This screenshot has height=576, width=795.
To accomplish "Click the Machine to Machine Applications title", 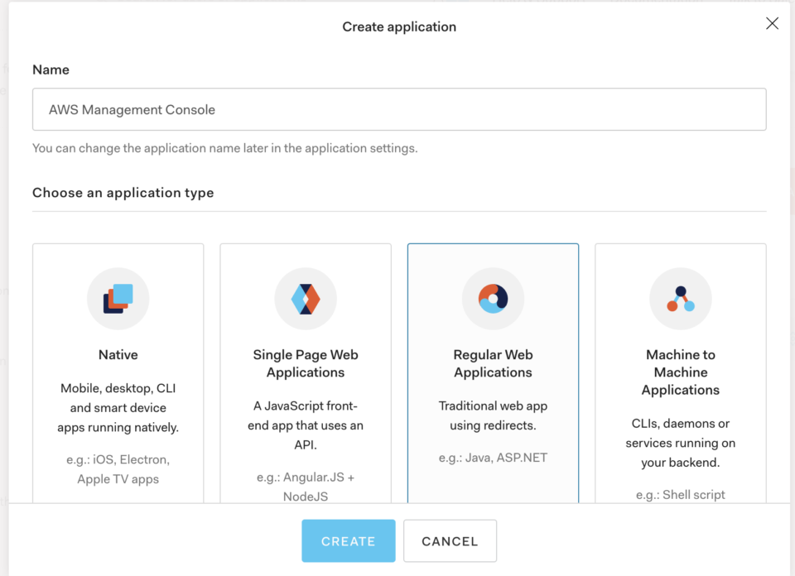I will point(680,372).
